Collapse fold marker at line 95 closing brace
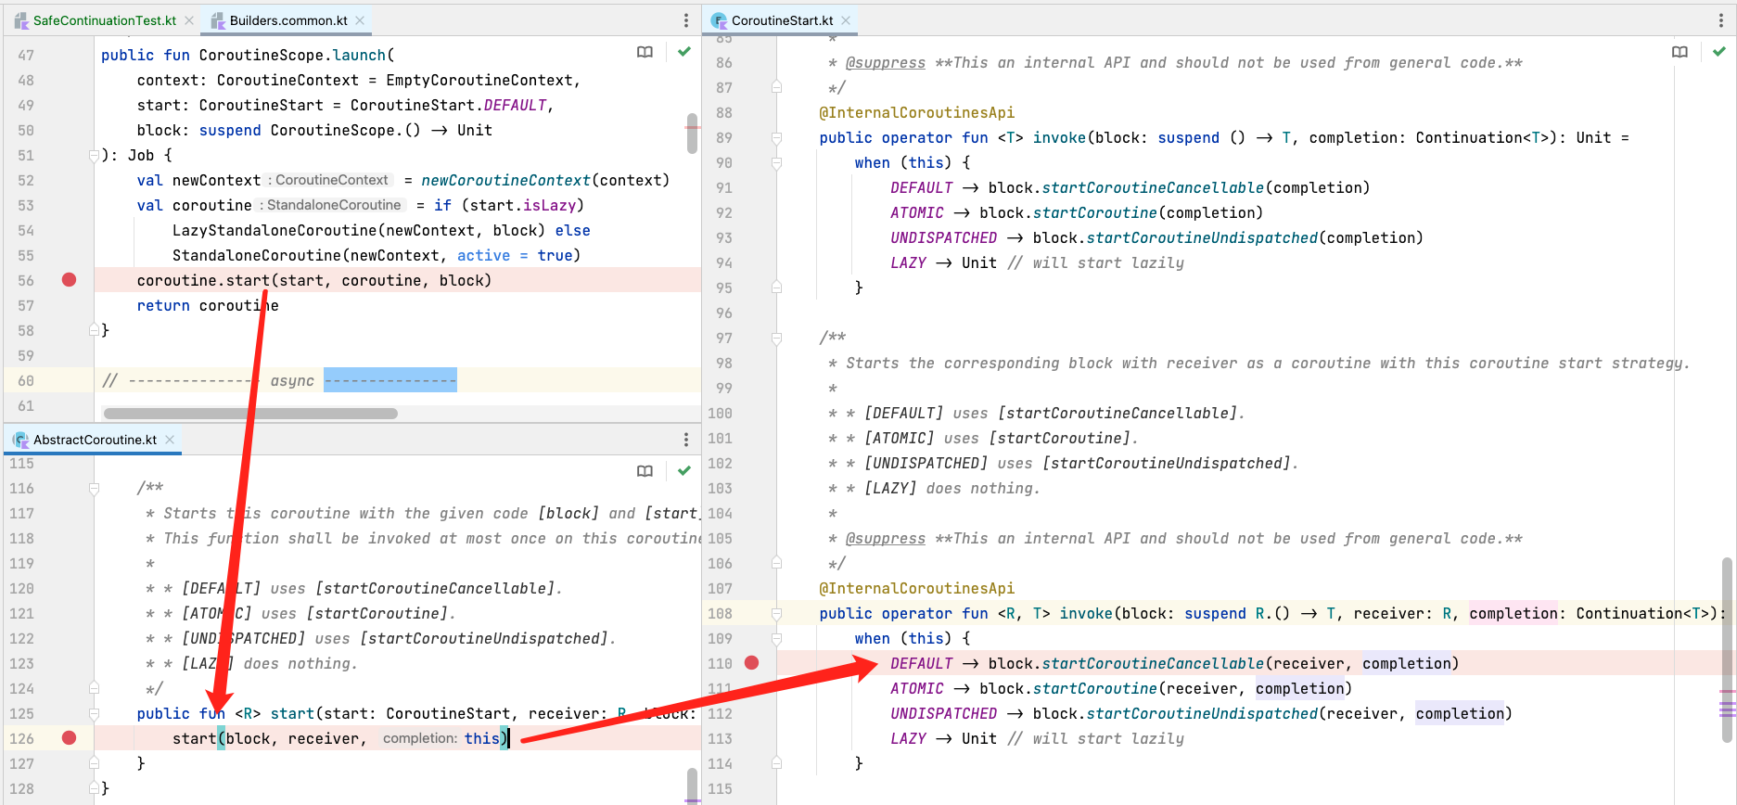The height and width of the screenshot is (805, 1737). click(x=777, y=287)
